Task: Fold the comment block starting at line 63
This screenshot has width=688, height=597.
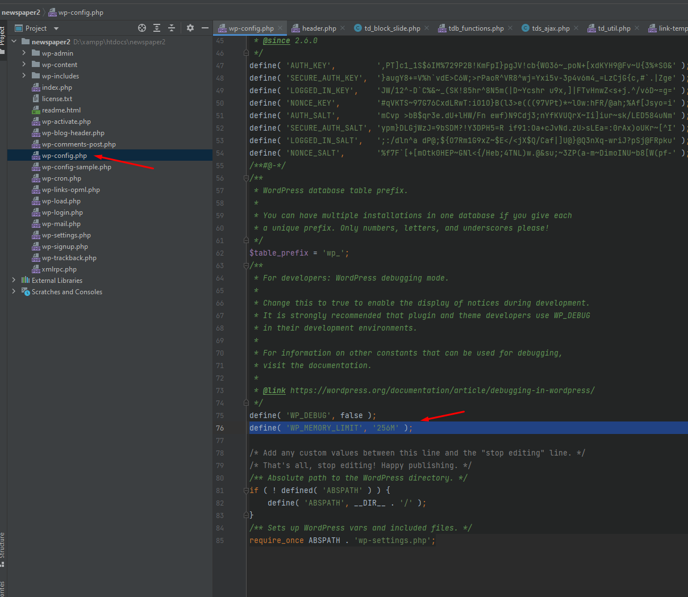Action: (246, 265)
